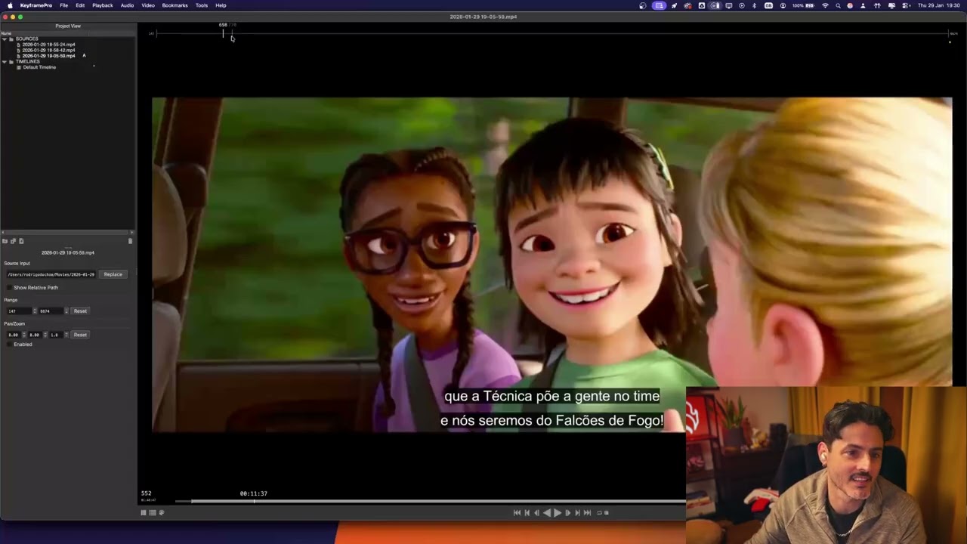
Task: Go to next marker in transport controls
Action: coord(577,512)
